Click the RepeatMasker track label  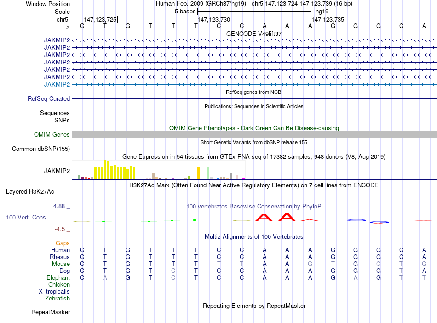pos(51,312)
